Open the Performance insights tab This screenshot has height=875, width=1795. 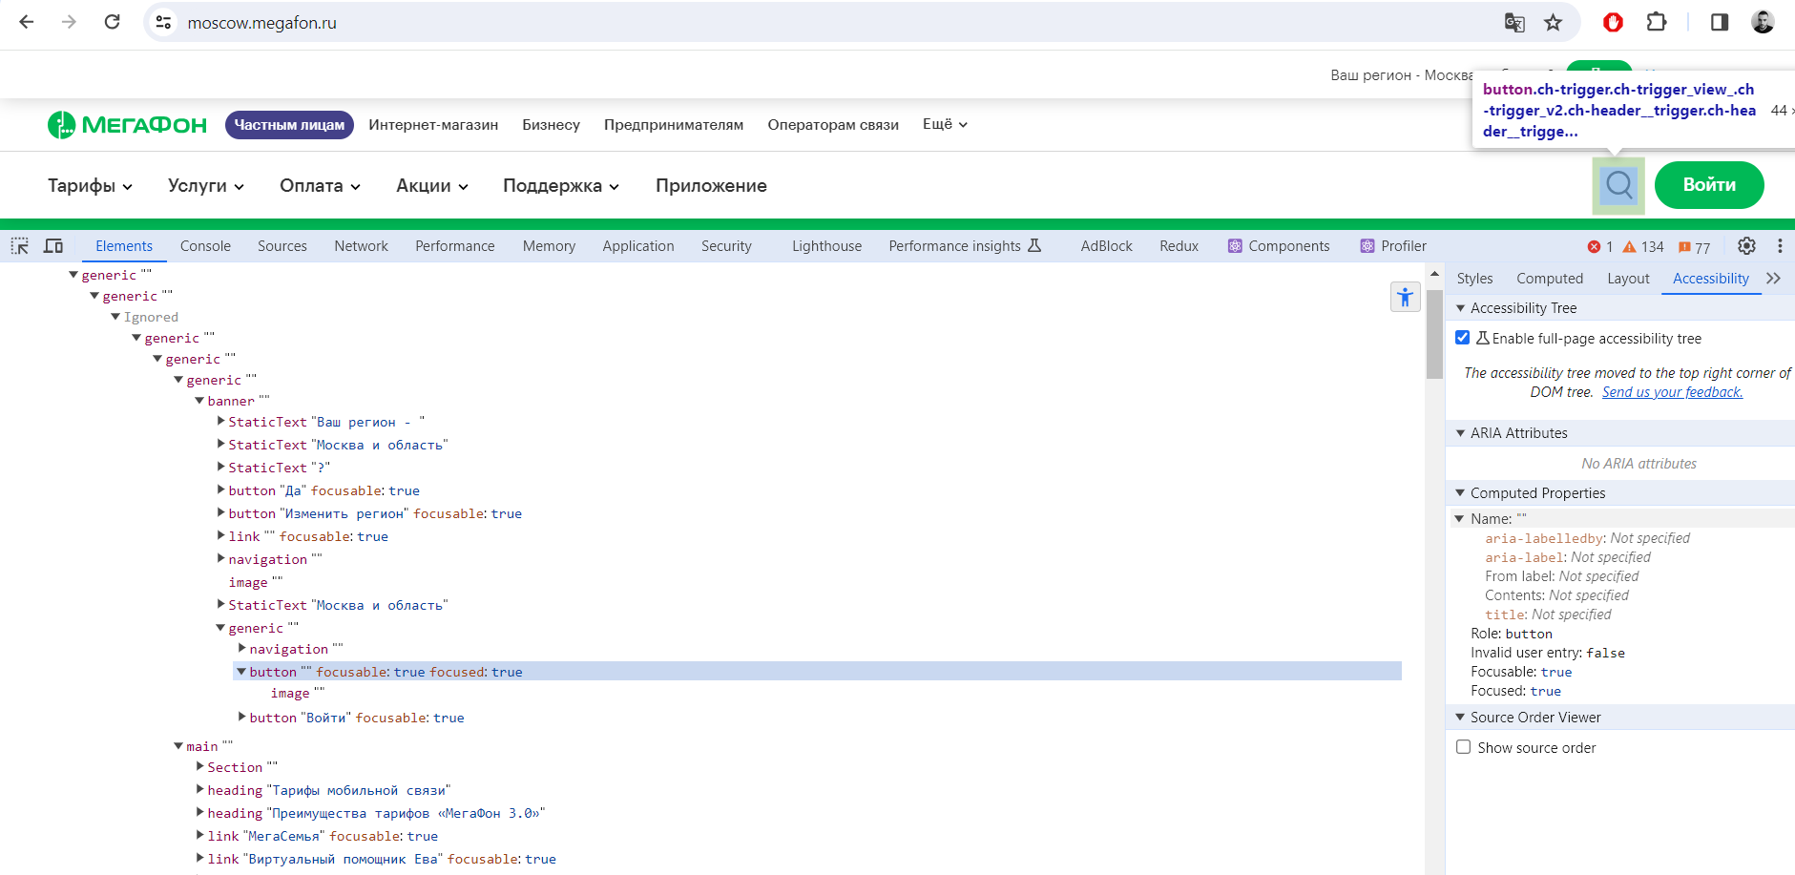tap(964, 246)
